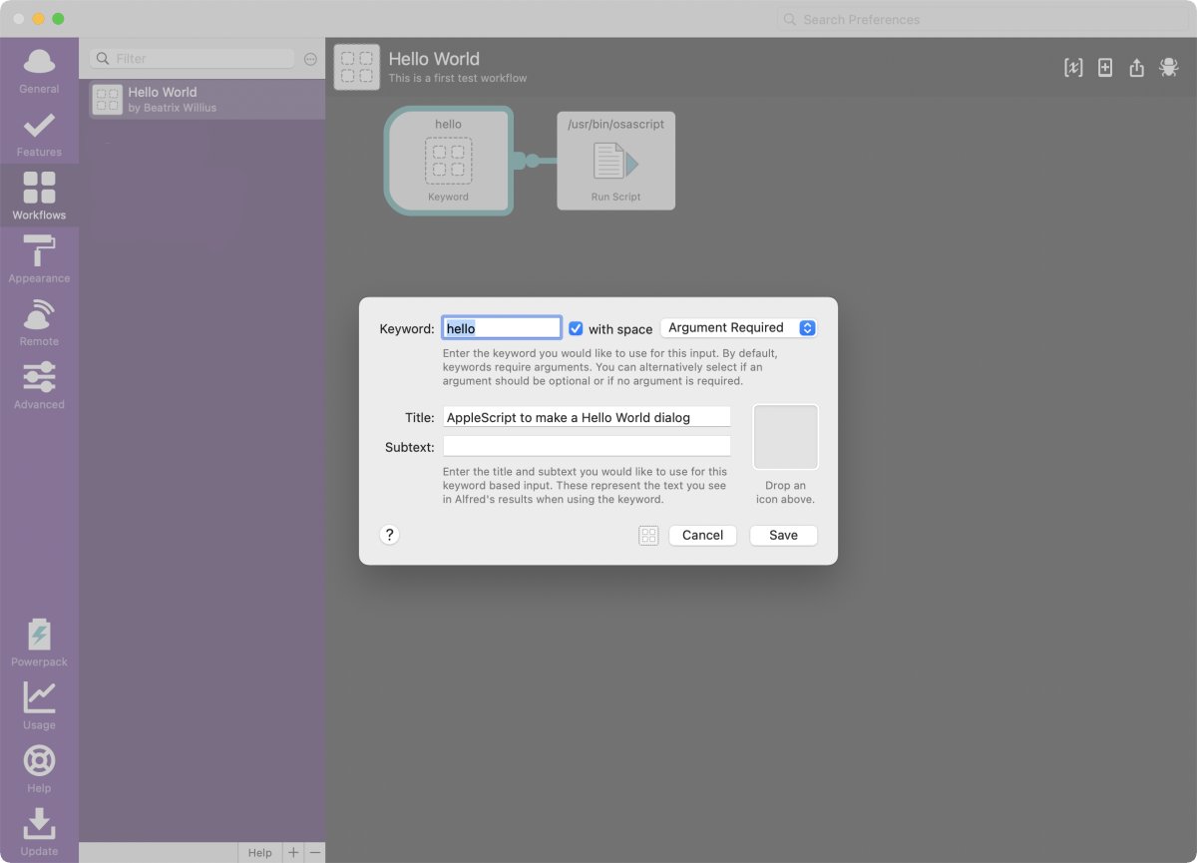The image size is (1197, 863).
Task: Click the question mark help button in dialog
Action: pyautogui.click(x=390, y=535)
